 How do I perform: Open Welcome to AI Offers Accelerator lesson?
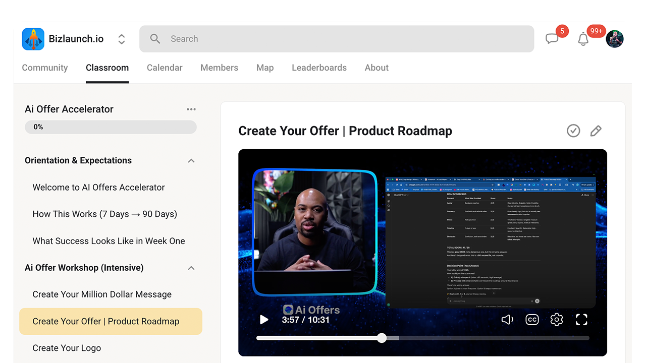click(x=98, y=187)
